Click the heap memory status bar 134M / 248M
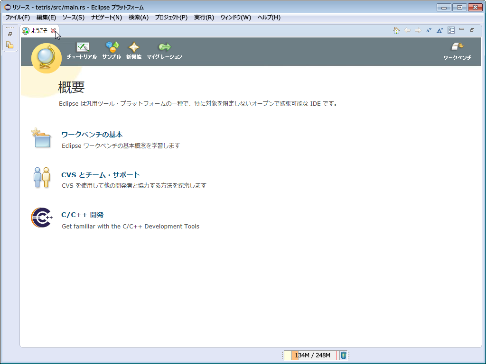Image resolution: width=486 pixels, height=364 pixels. 310,355
